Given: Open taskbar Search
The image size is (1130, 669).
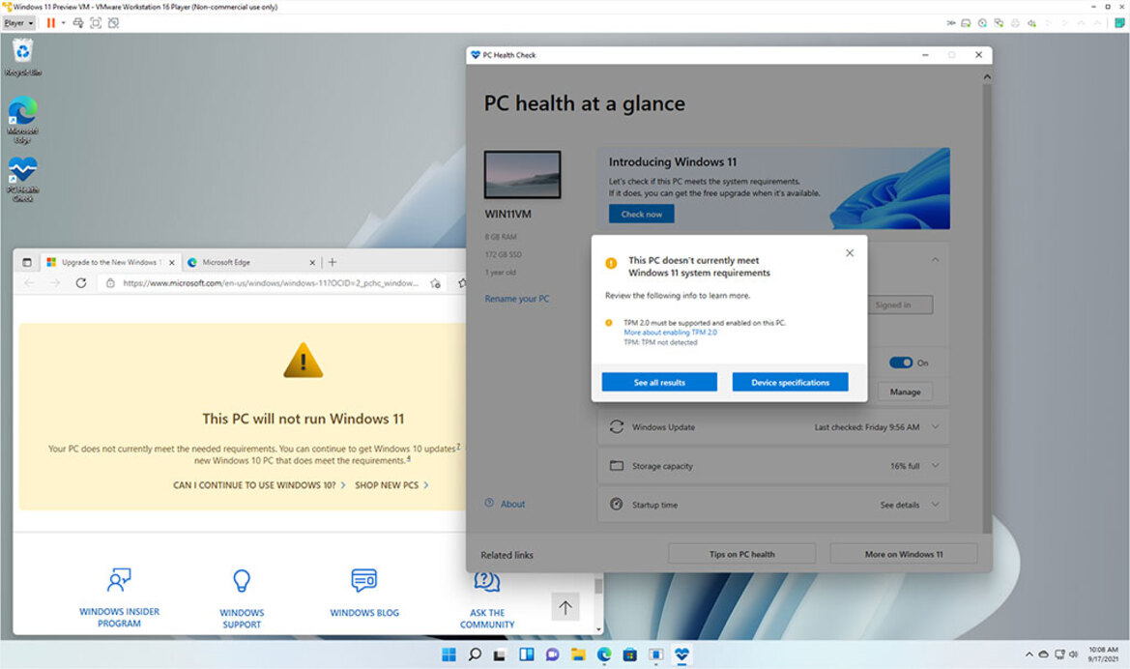Looking at the screenshot, I should [x=475, y=654].
